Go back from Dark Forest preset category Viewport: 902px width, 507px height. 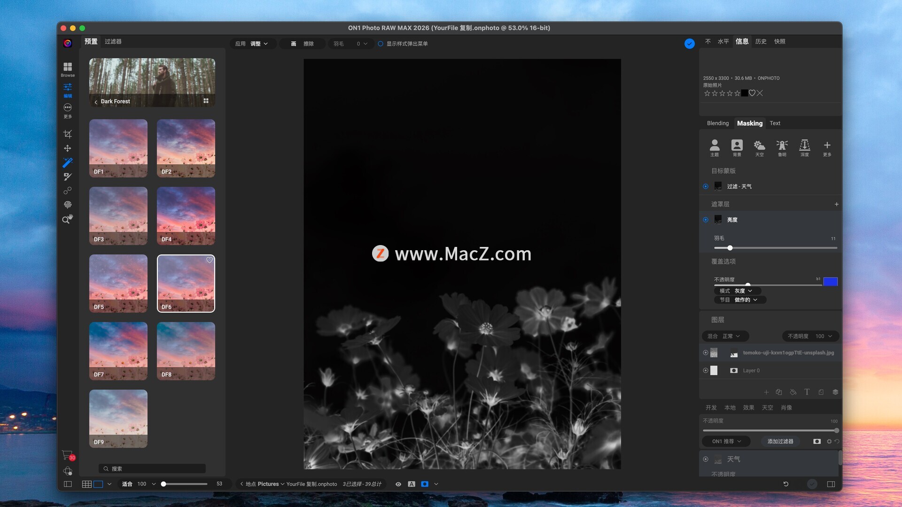pyautogui.click(x=96, y=102)
